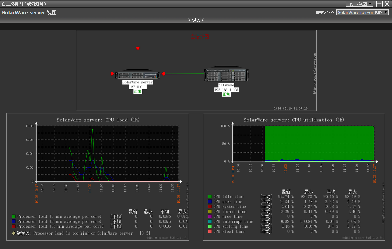Click dark red swatch for CPU system time

click(210, 206)
